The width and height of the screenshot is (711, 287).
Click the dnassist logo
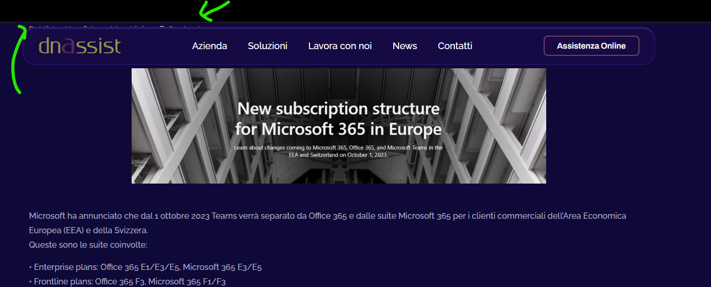80,46
